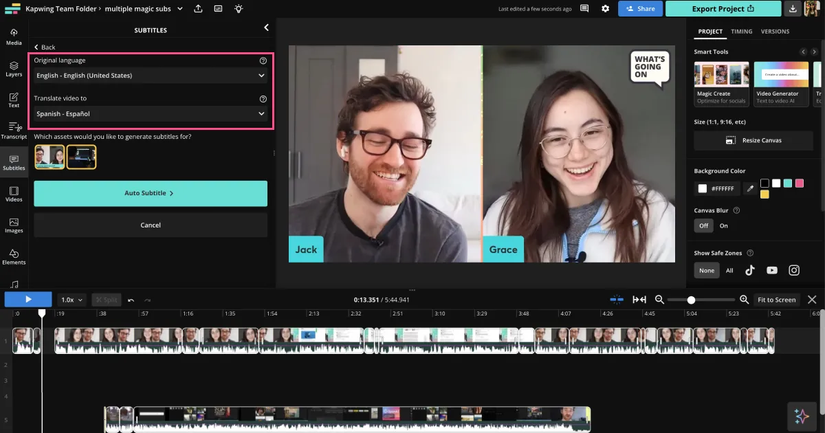Switch to the Timing tab
This screenshot has height=433, width=825.
(741, 32)
